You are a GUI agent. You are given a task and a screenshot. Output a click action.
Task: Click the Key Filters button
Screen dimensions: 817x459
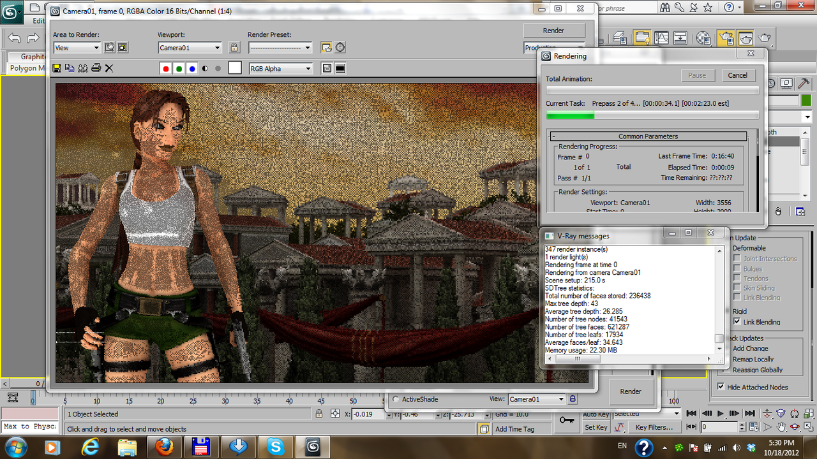654,427
